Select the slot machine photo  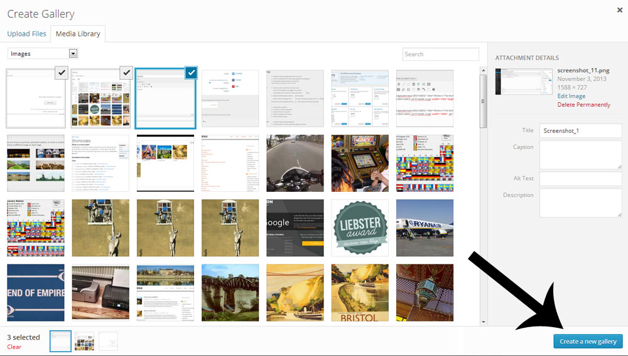[x=360, y=163]
